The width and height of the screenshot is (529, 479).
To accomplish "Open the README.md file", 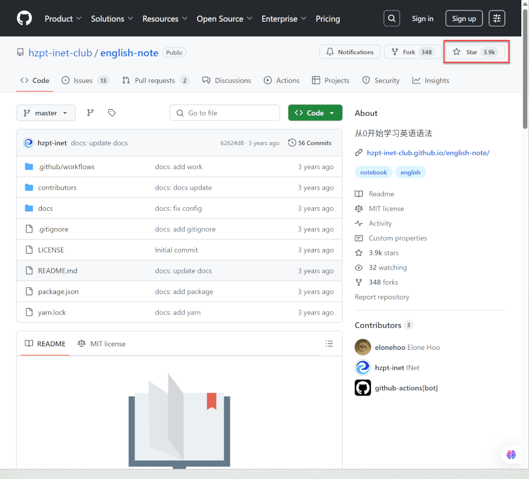I will coord(58,271).
